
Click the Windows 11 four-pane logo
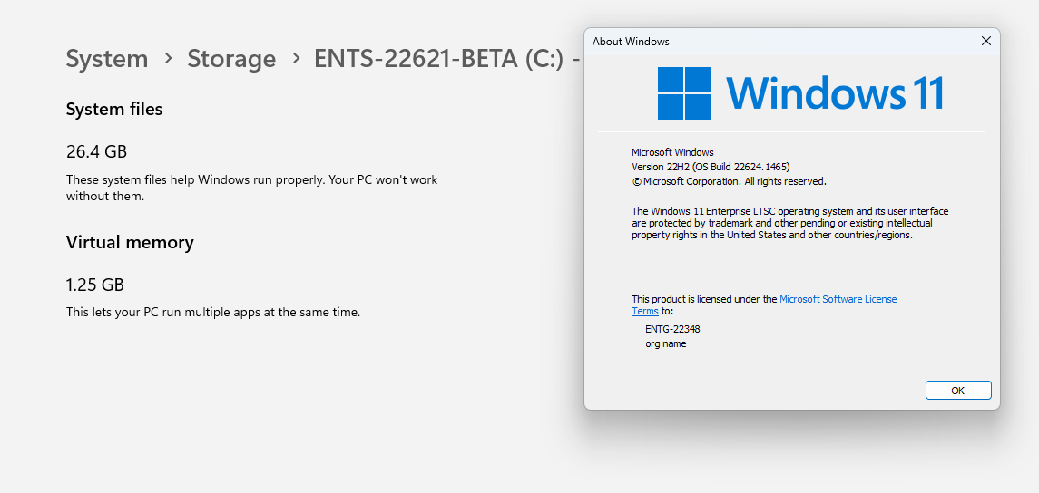click(x=684, y=93)
